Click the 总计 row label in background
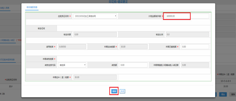The width and height of the screenshot is (236, 101). click(11, 86)
